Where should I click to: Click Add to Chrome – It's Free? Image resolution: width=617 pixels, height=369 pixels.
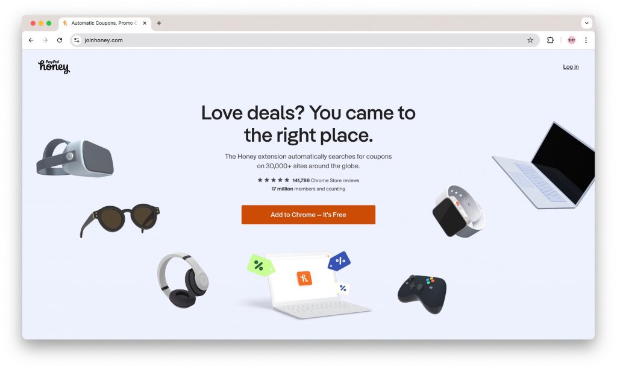tap(308, 215)
